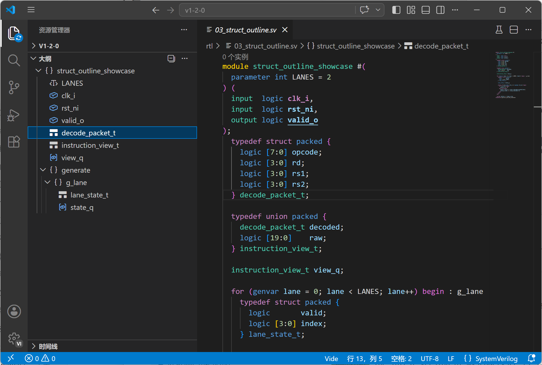
Task: Click decode_packet_t in the breadcrumb
Action: point(442,46)
